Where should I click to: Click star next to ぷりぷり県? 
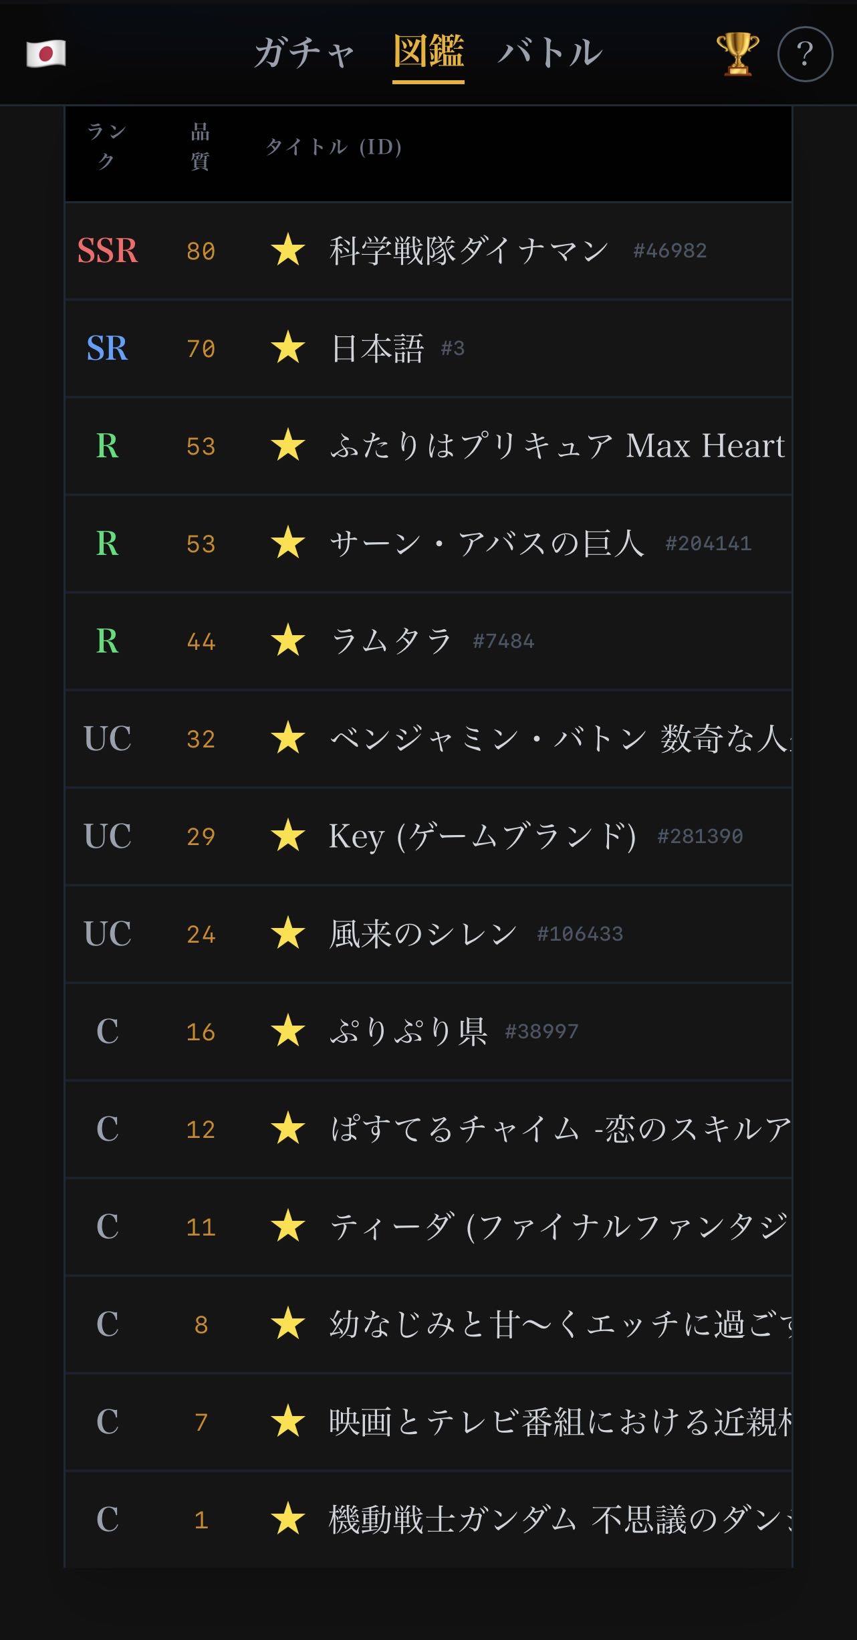[x=288, y=1031]
